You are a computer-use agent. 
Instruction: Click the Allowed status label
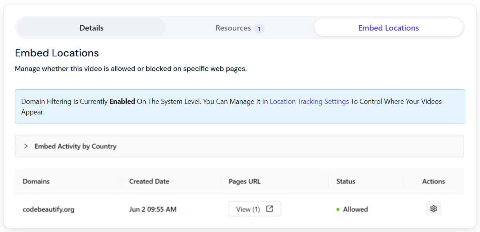coord(356,209)
